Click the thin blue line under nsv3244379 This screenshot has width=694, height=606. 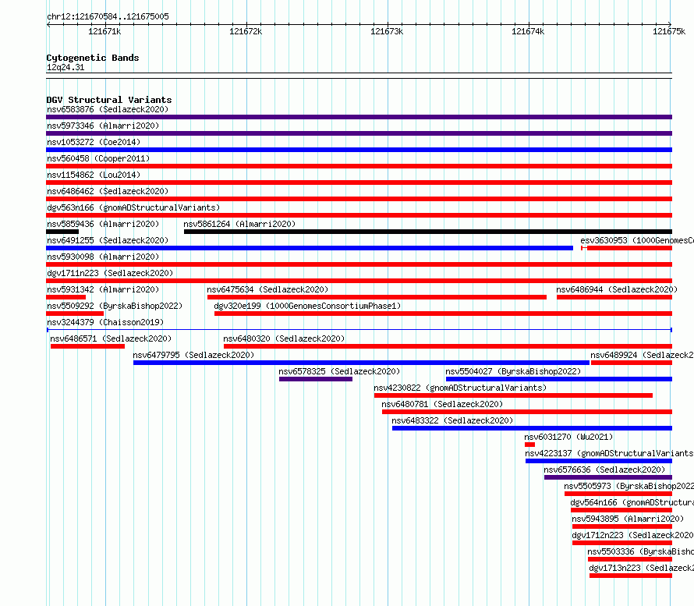(359, 330)
